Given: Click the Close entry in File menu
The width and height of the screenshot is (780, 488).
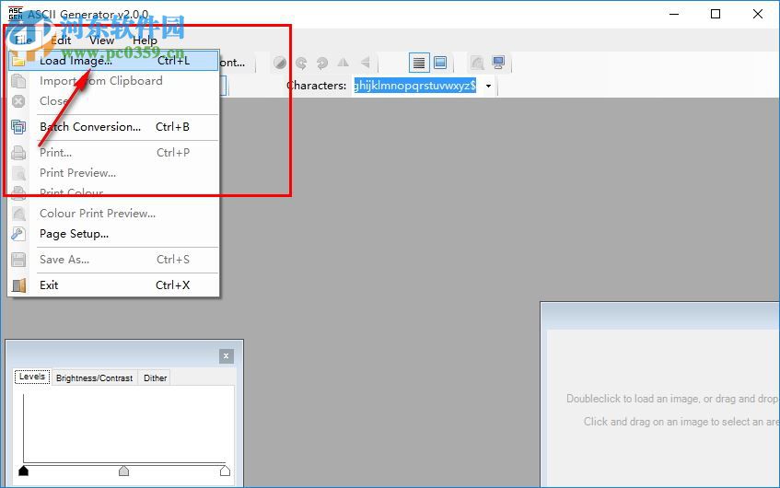Looking at the screenshot, I should coord(113,101).
